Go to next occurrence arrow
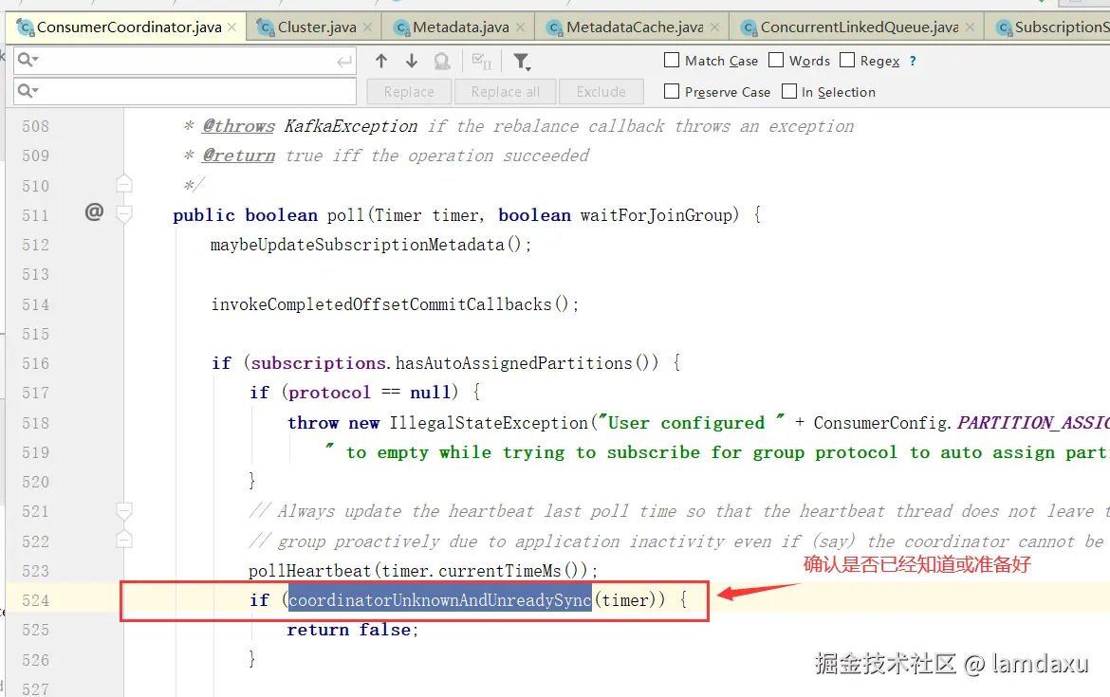This screenshot has height=697, width=1110. coord(412,61)
